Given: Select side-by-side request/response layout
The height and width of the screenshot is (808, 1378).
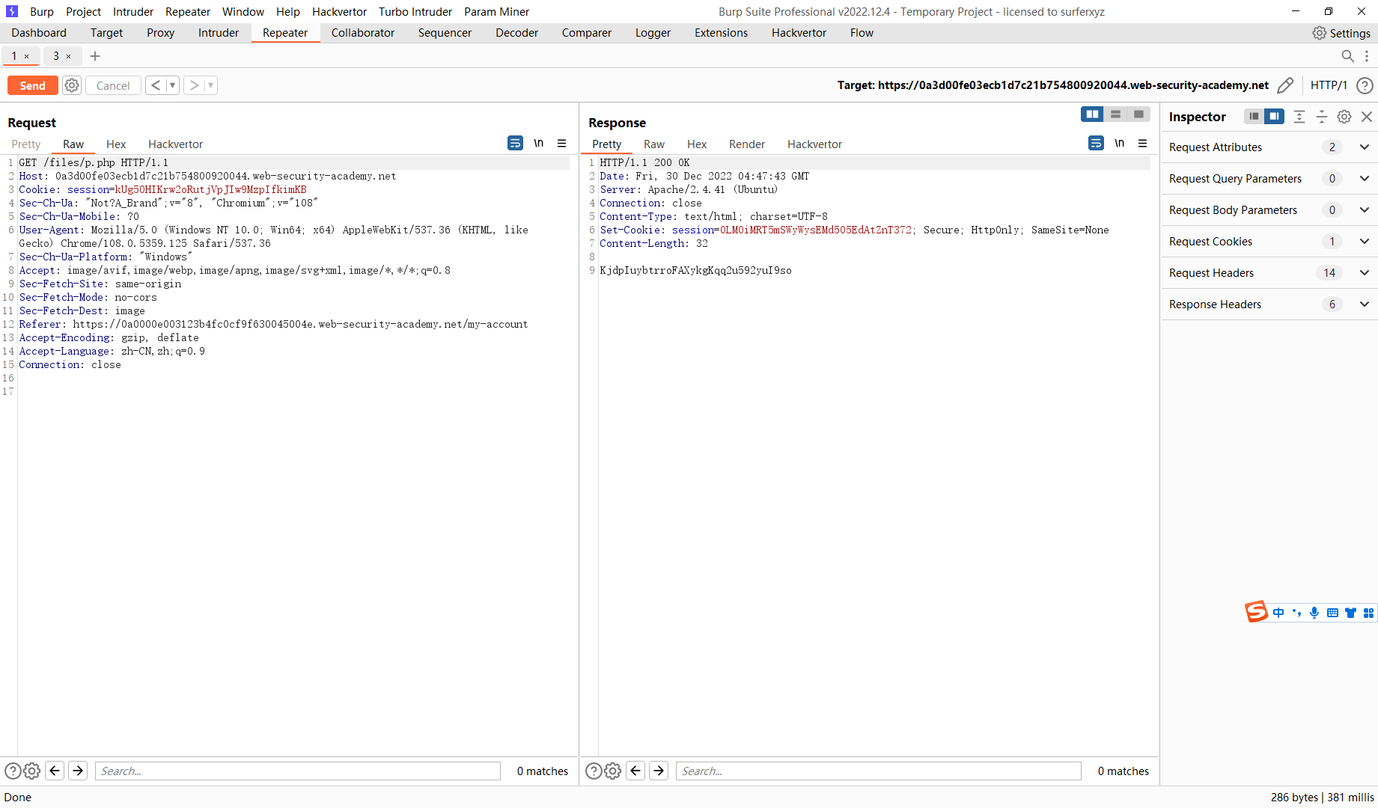Looking at the screenshot, I should pyautogui.click(x=1092, y=114).
